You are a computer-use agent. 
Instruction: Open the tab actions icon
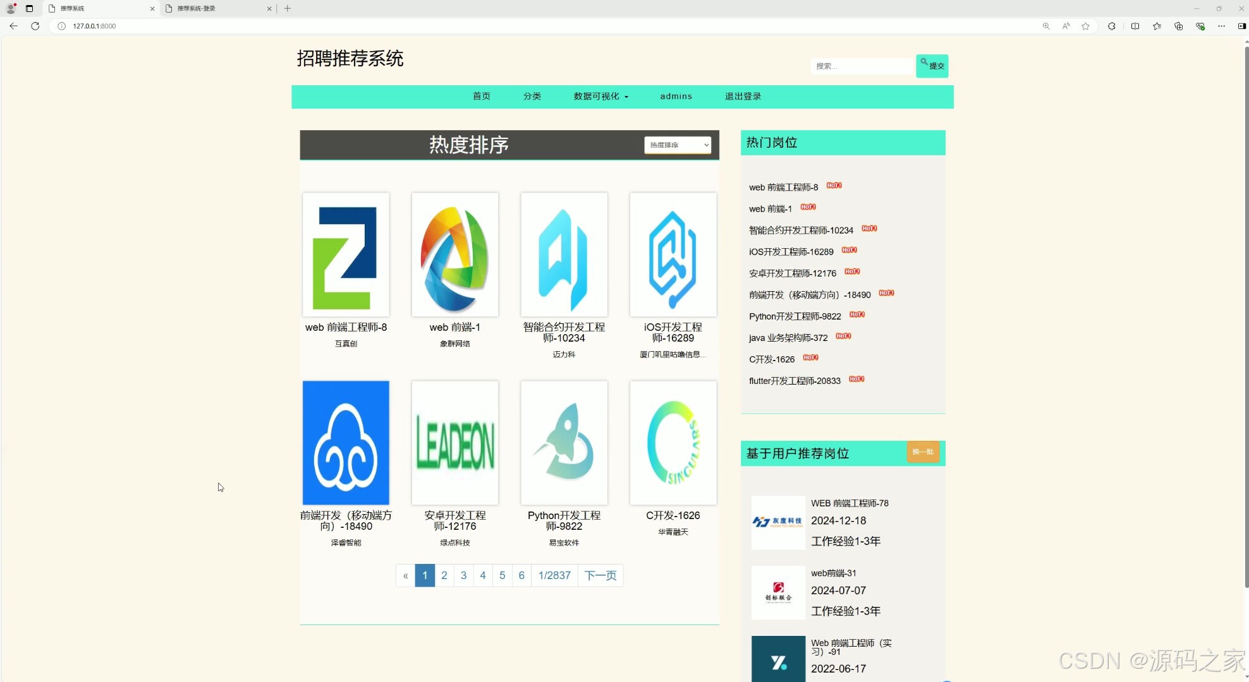(x=29, y=8)
